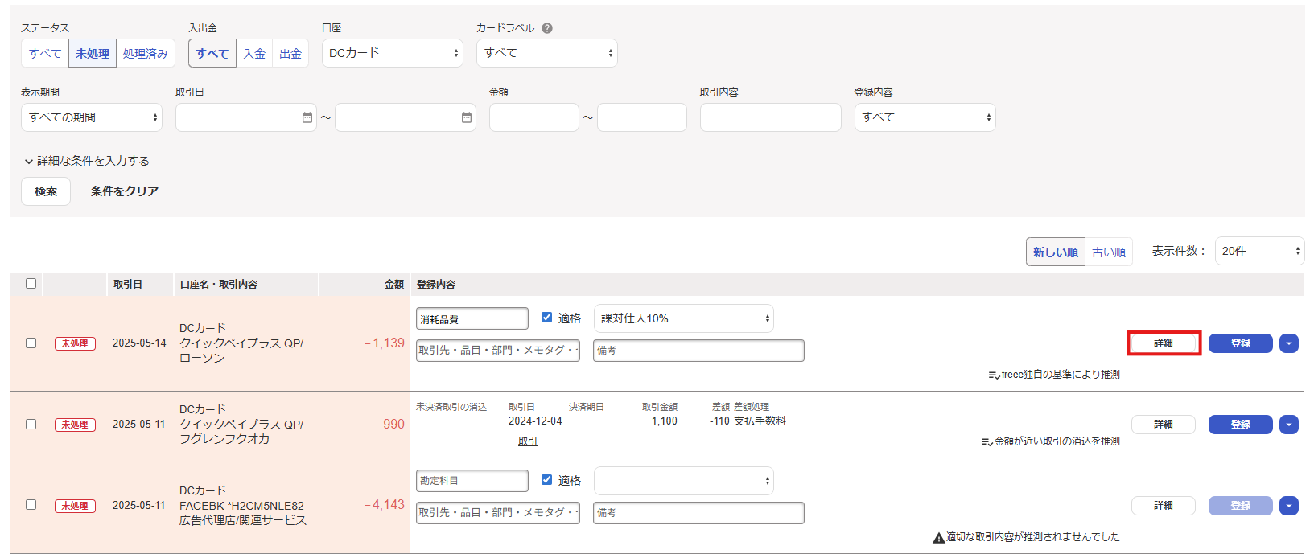The height and width of the screenshot is (554, 1314).
Task: Open the 表示件数 20件 dropdown
Action: pos(1259,251)
